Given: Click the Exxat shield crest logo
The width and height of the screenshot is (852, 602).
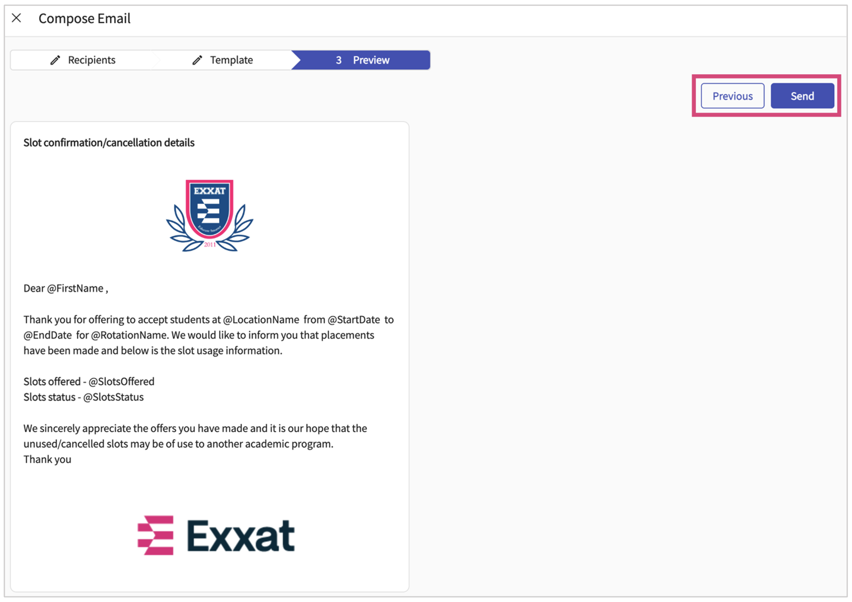Looking at the screenshot, I should [x=210, y=216].
